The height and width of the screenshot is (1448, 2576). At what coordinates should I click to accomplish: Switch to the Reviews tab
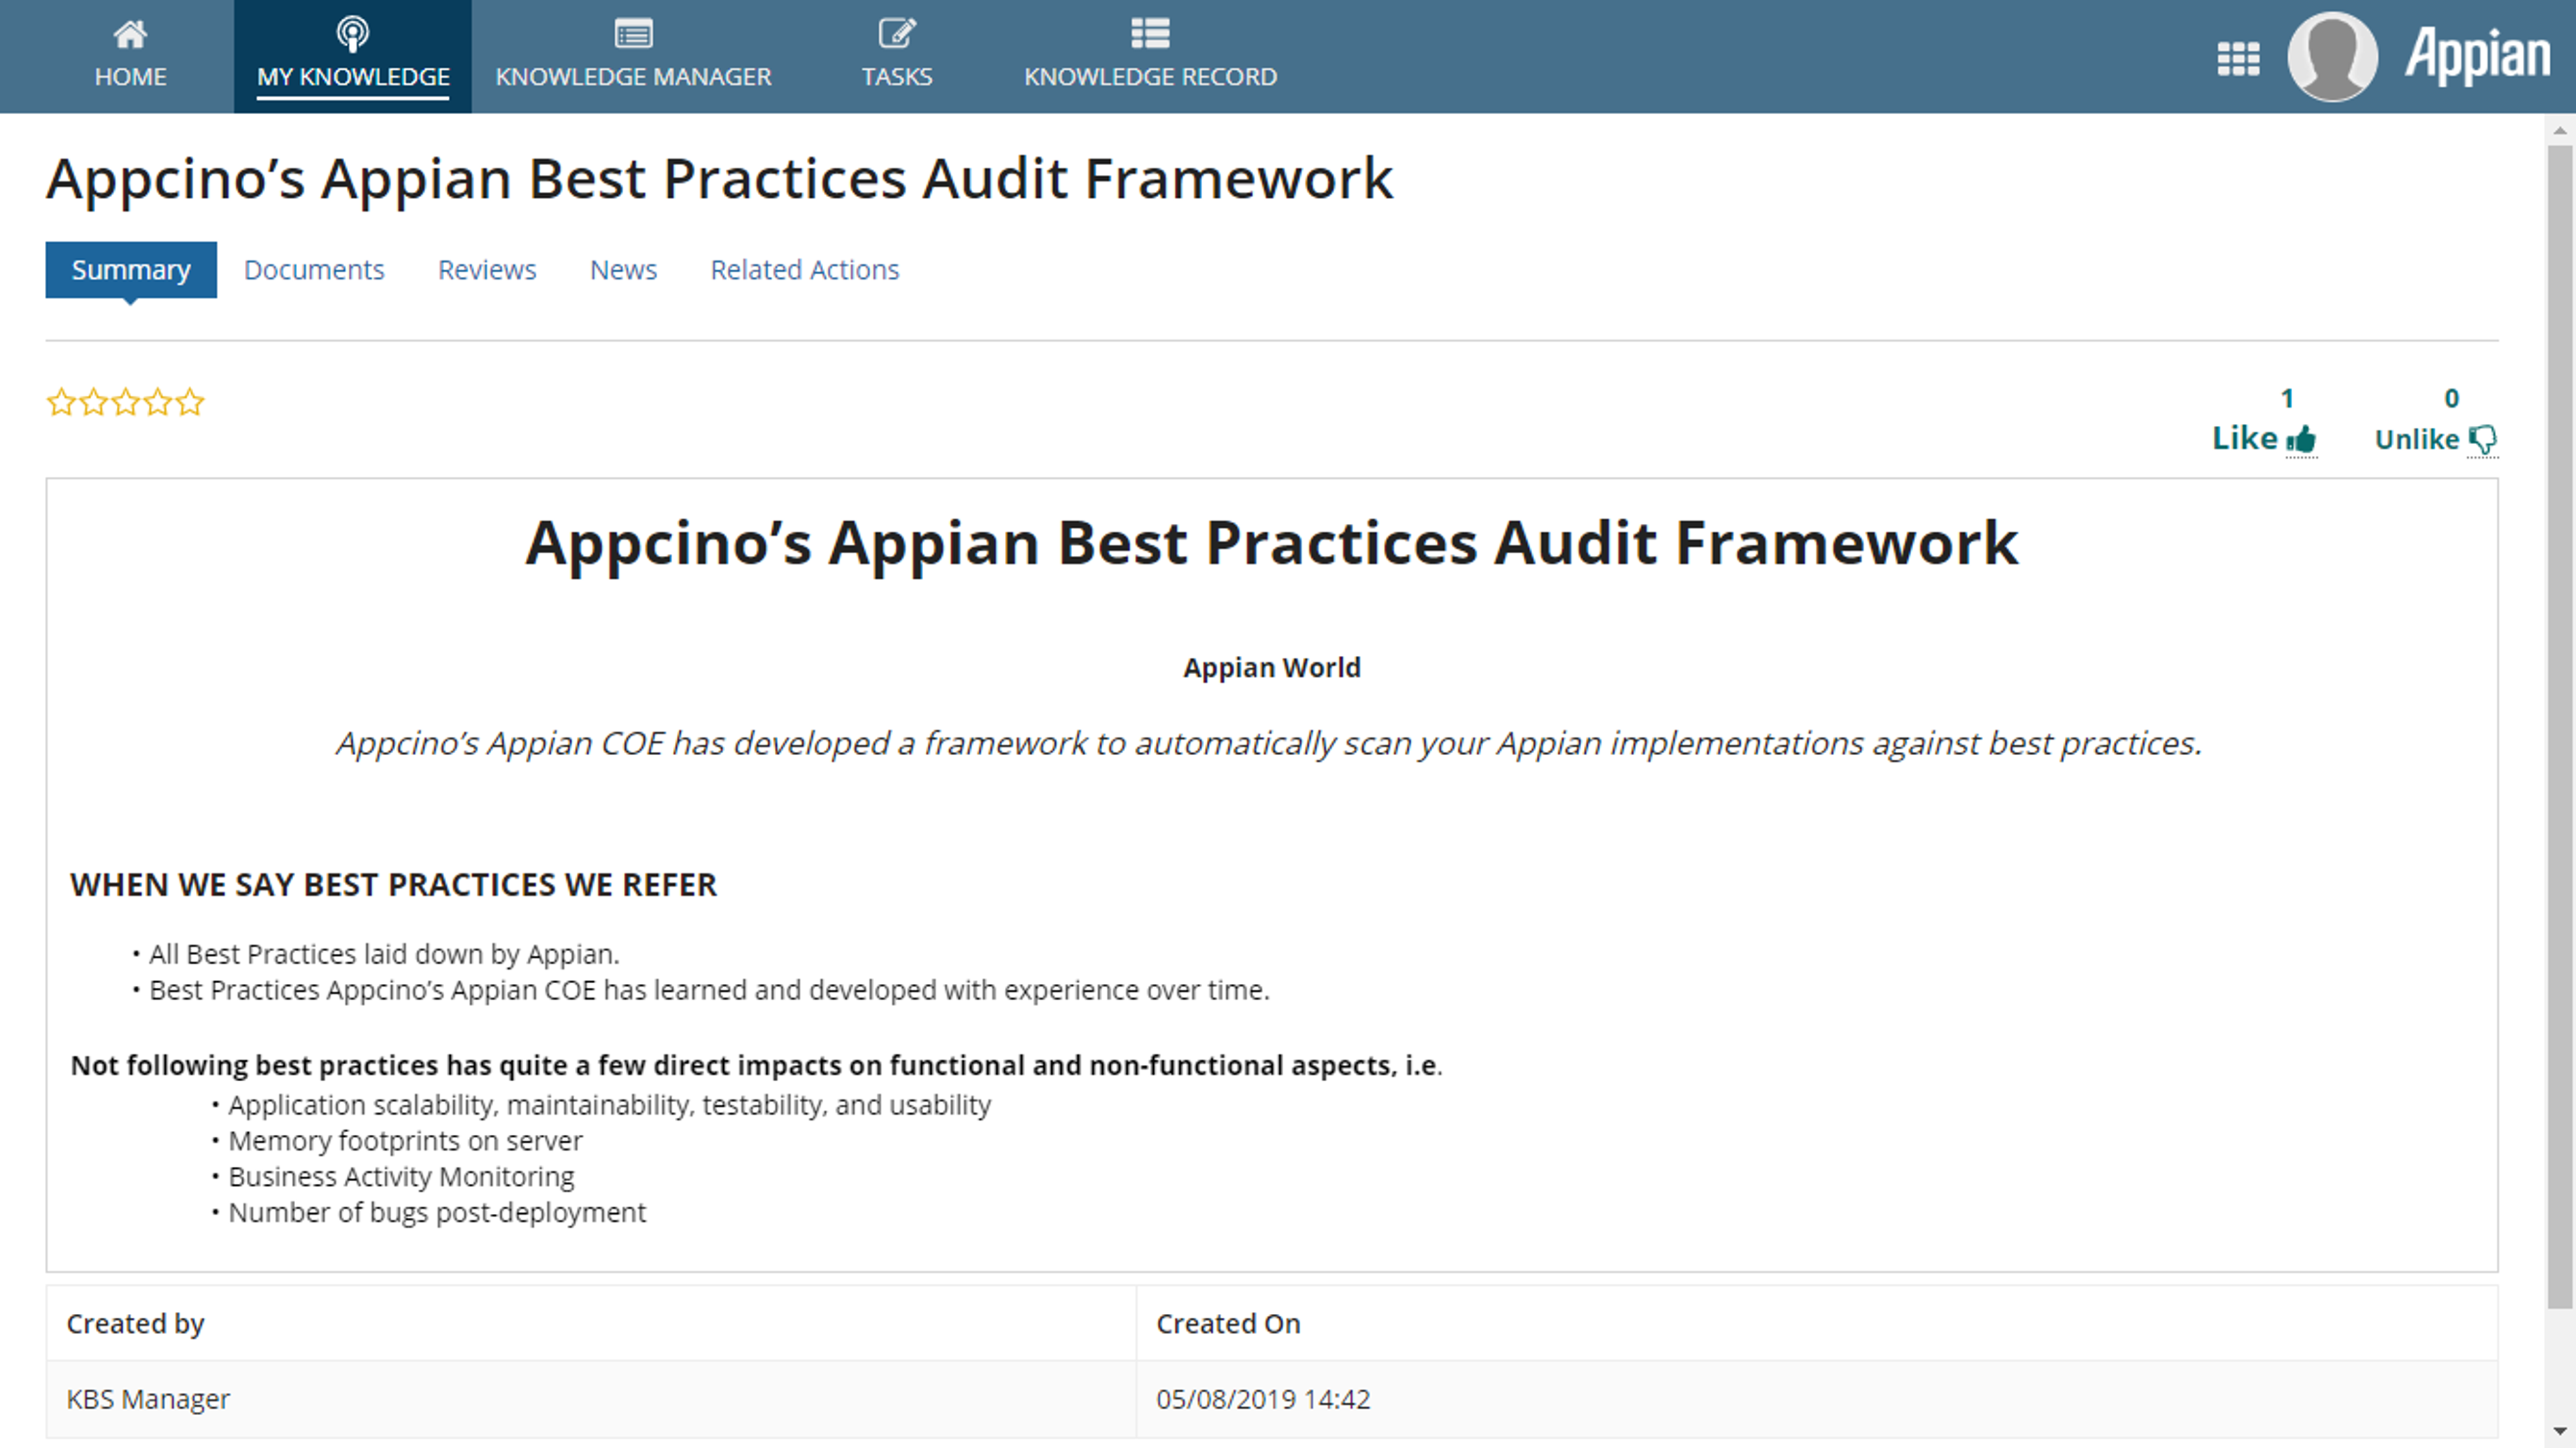click(x=487, y=270)
